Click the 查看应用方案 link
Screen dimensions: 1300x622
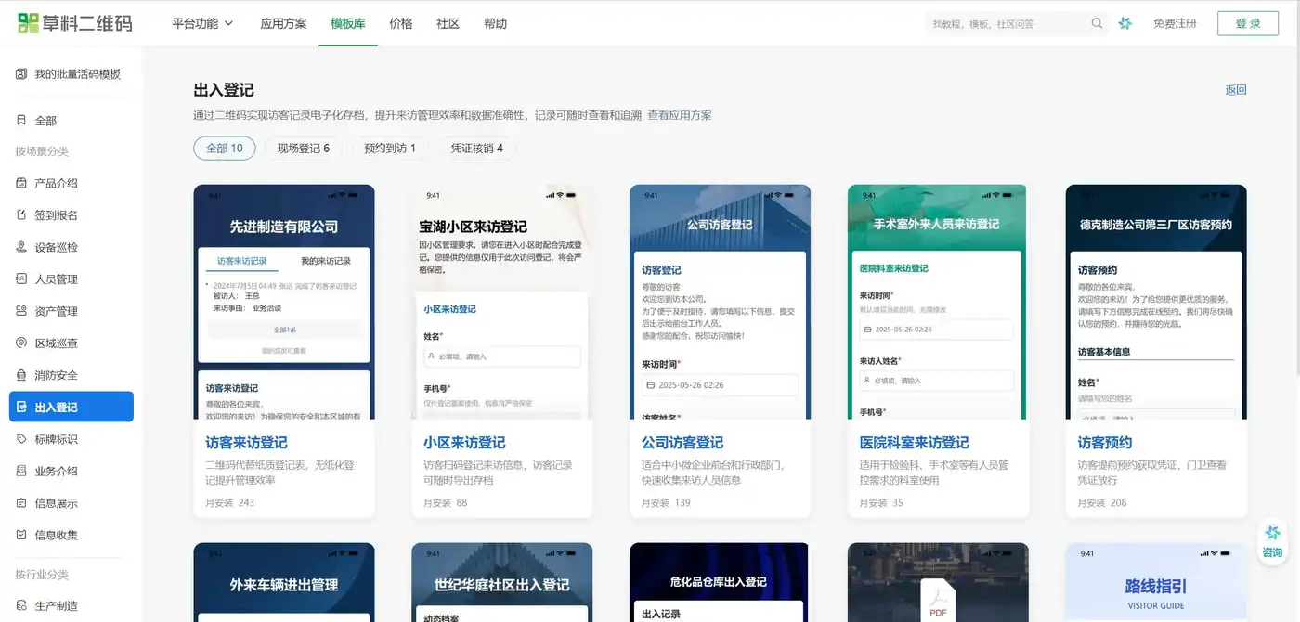click(x=680, y=115)
